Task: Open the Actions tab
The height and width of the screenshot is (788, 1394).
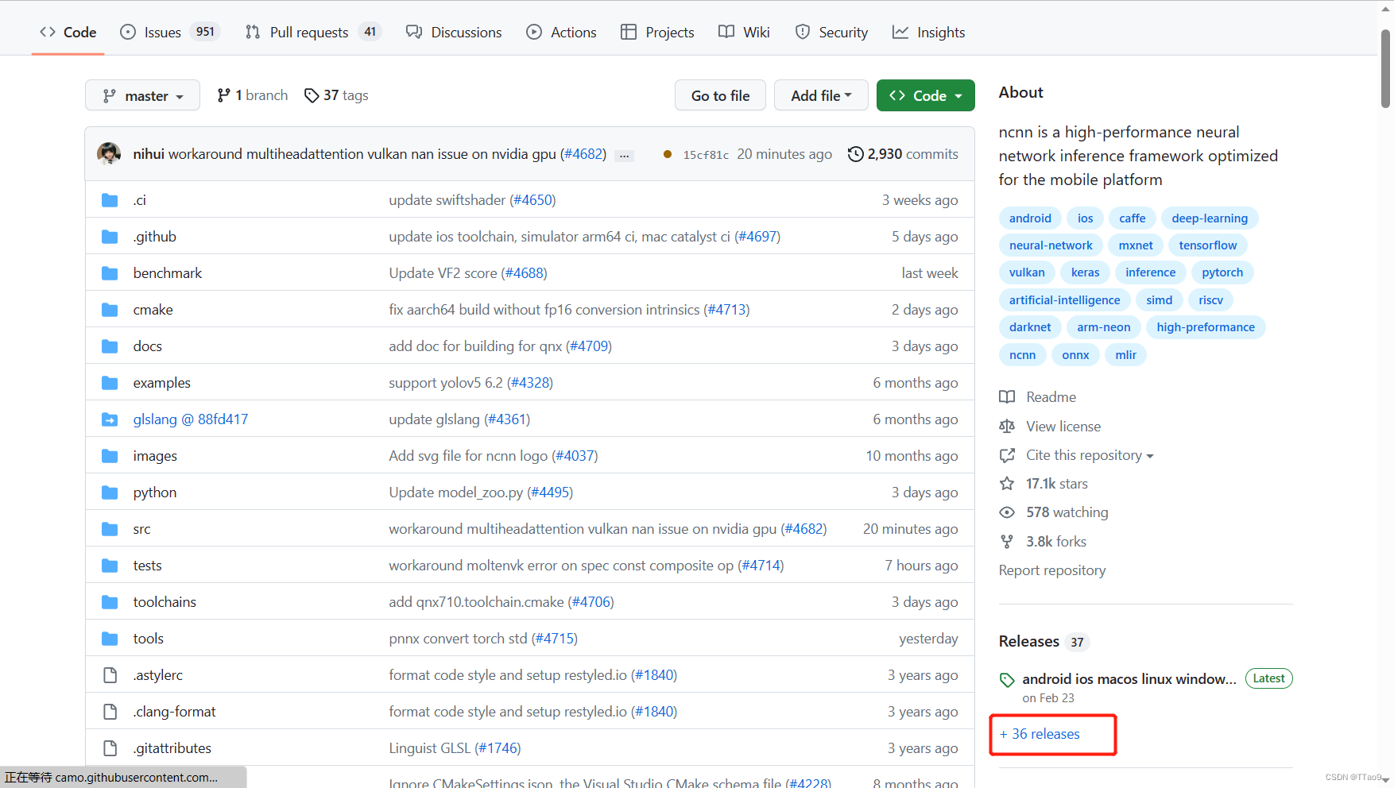Action: click(x=561, y=33)
